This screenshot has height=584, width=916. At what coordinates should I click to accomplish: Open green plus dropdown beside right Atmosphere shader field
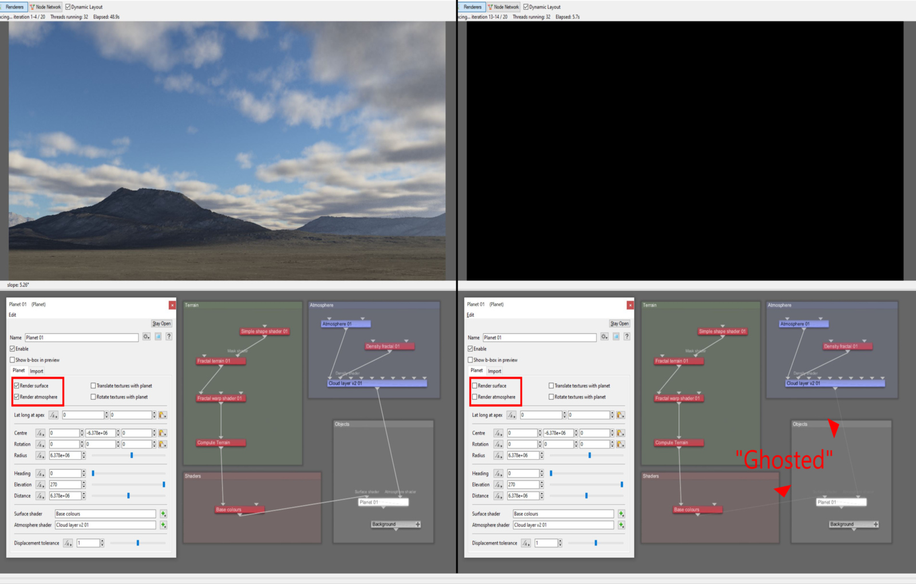(x=621, y=525)
